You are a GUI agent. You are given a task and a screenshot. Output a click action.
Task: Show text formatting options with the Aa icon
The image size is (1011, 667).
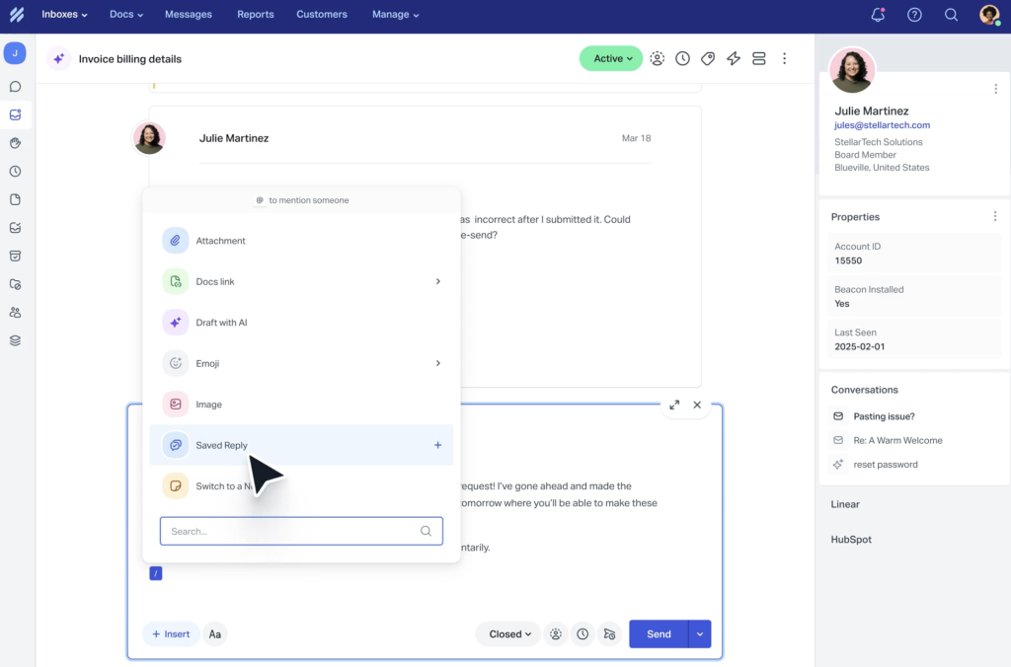(x=215, y=634)
